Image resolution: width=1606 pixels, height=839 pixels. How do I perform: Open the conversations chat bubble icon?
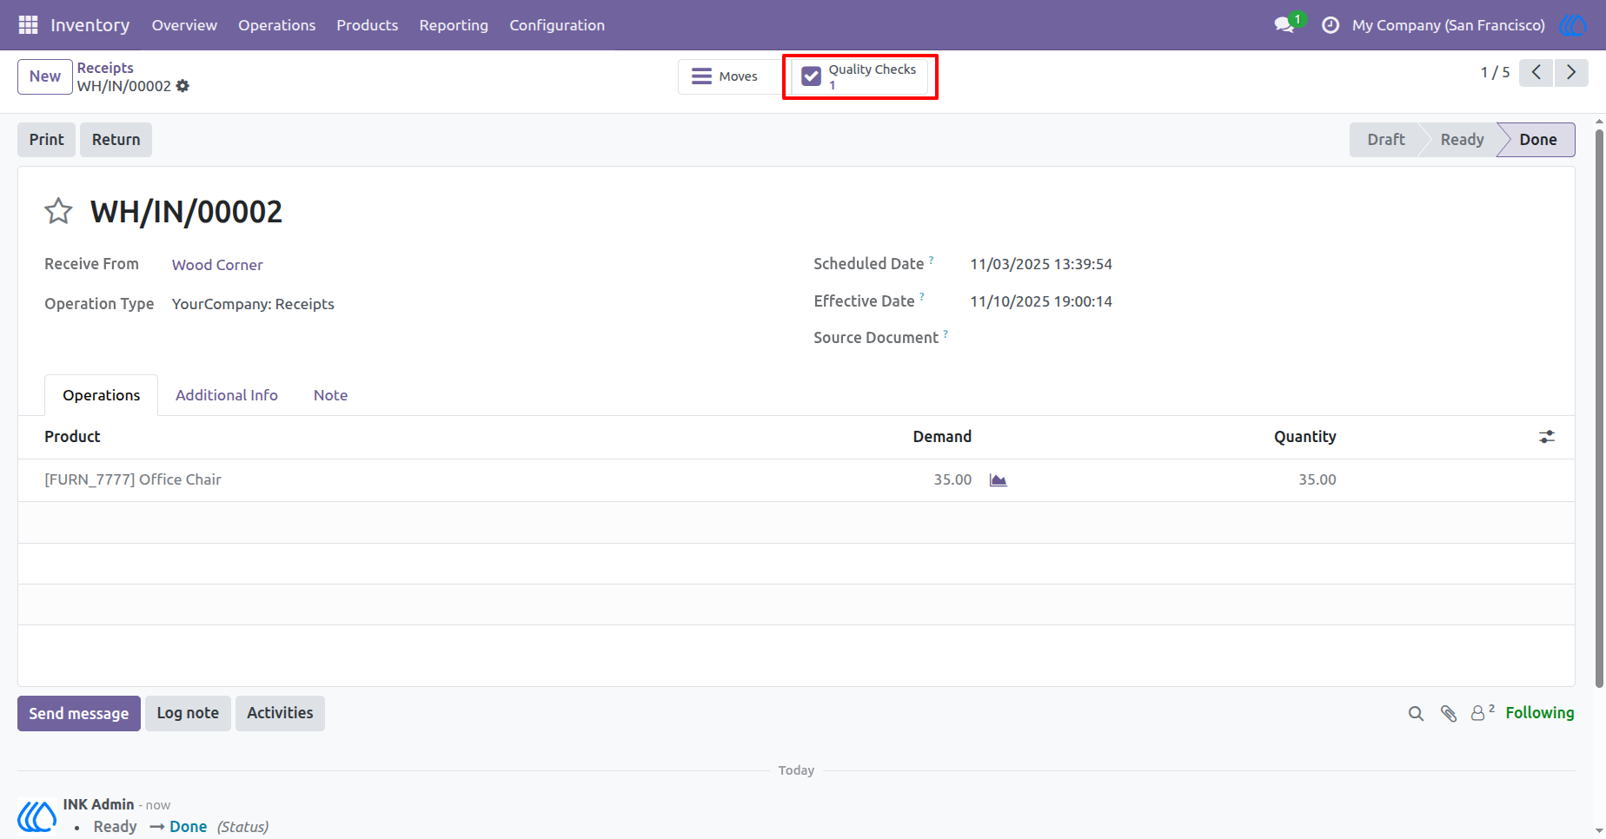[x=1284, y=25]
